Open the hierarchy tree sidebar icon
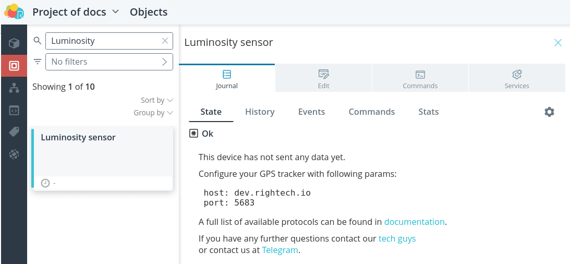The height and width of the screenshot is (264, 570). pos(14,88)
